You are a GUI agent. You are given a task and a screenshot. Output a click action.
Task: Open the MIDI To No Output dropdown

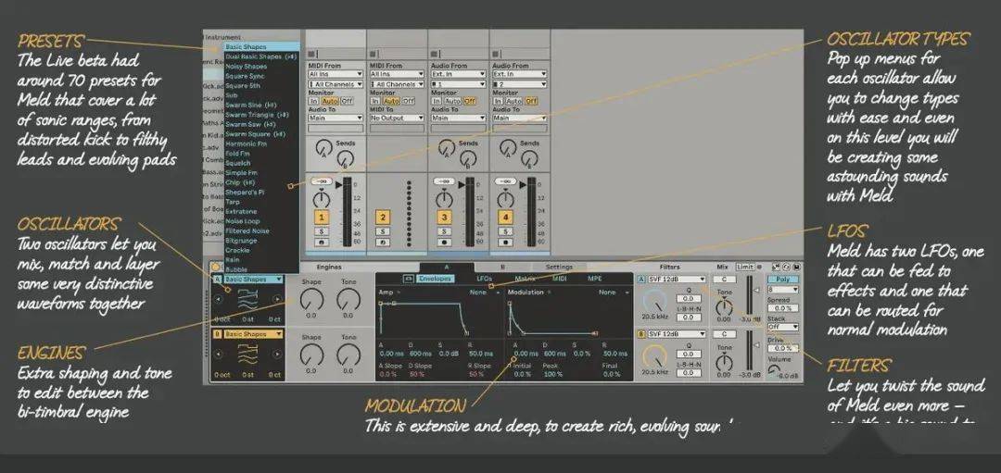[x=397, y=118]
